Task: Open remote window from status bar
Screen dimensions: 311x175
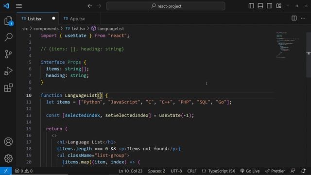Action: (6, 171)
